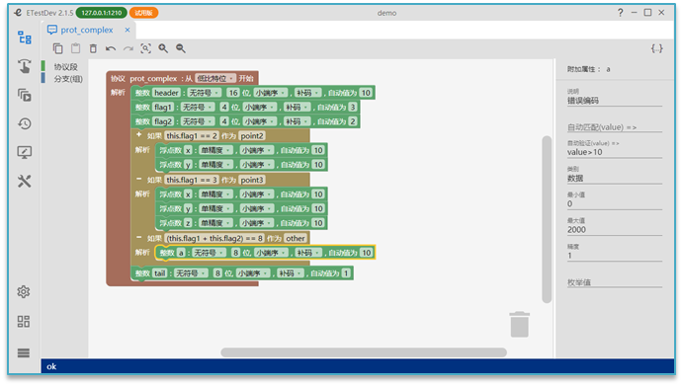Click the paste clipboard icon
The width and height of the screenshot is (683, 386).
[76, 48]
